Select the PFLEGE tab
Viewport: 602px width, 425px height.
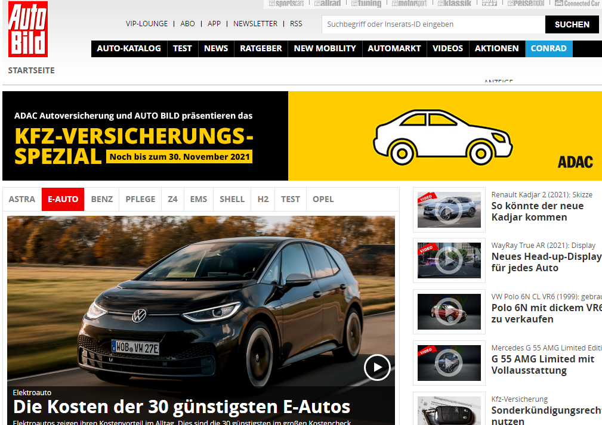click(x=141, y=200)
